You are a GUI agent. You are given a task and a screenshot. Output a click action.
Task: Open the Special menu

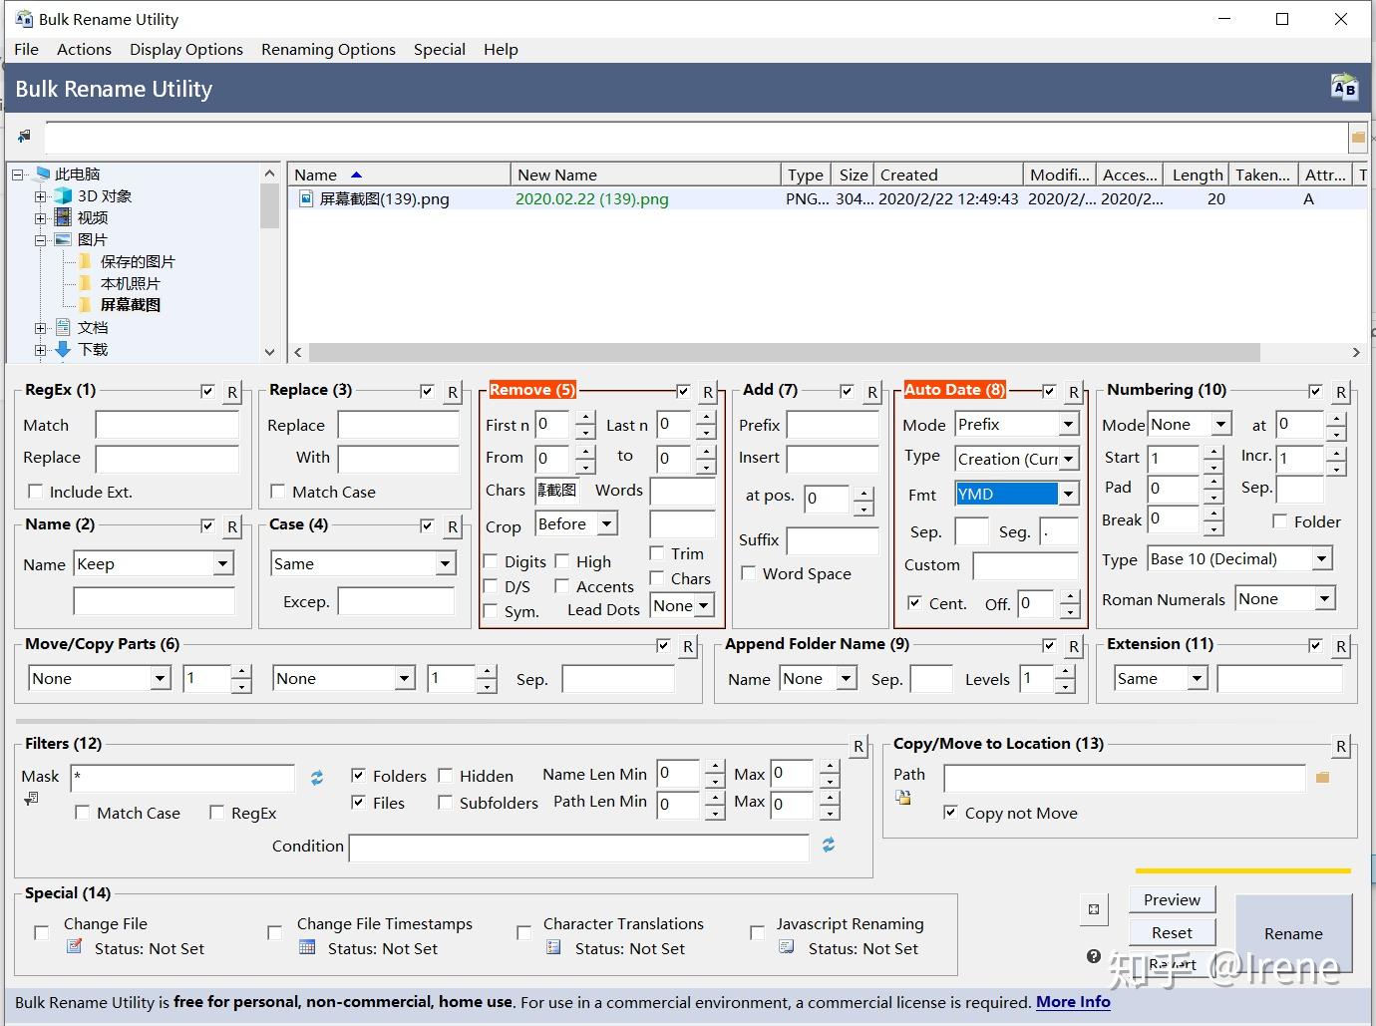point(440,49)
